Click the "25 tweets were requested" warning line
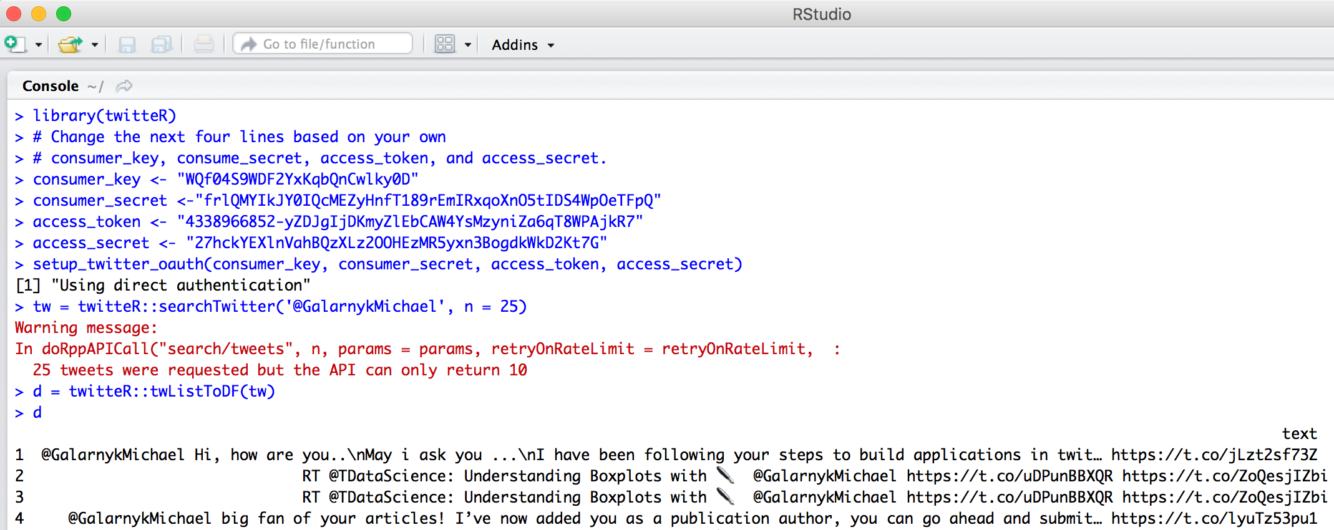 click(x=280, y=370)
